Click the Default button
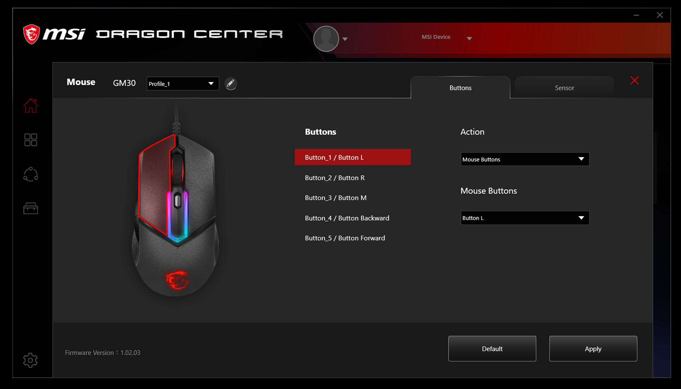 click(492, 349)
